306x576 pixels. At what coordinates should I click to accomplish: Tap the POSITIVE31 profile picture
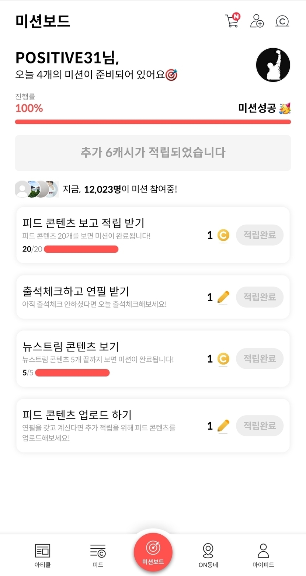pyautogui.click(x=273, y=65)
